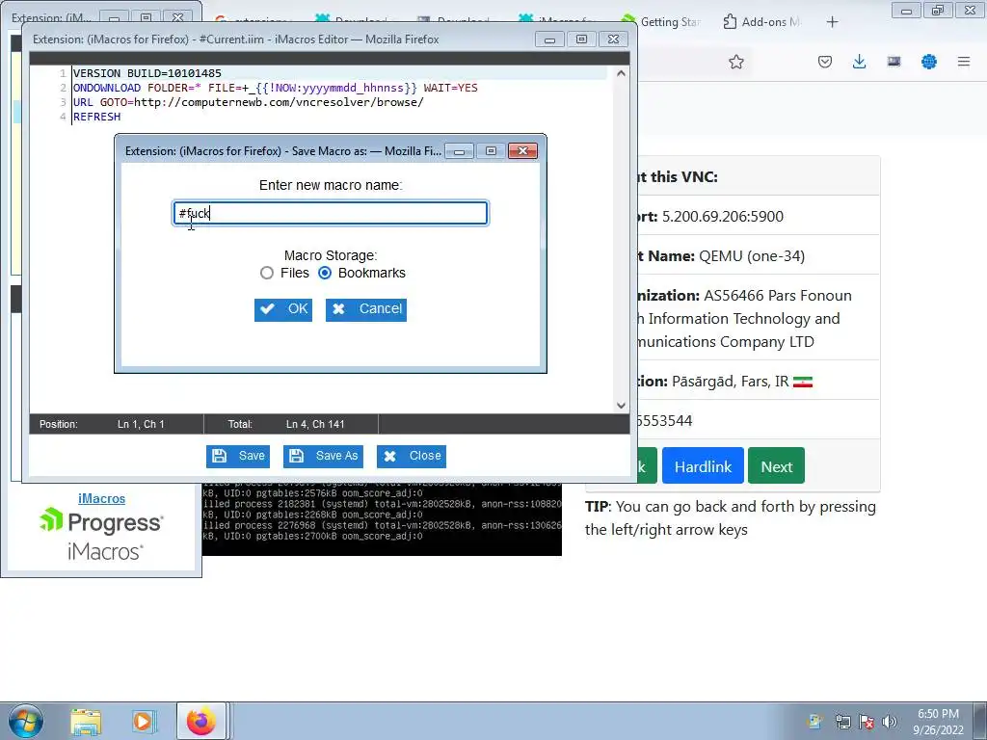Cancel the Save Macro as dialog

pos(365,309)
